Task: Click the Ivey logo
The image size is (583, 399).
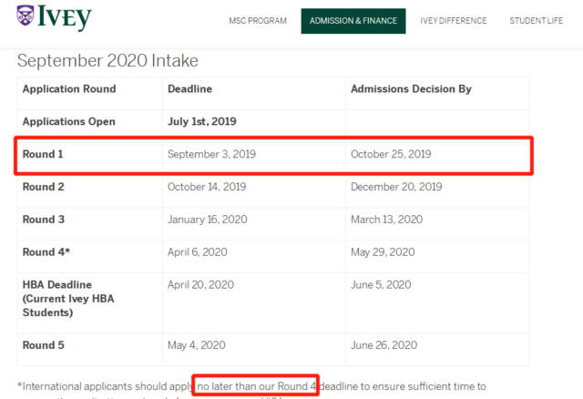Action: (55, 17)
